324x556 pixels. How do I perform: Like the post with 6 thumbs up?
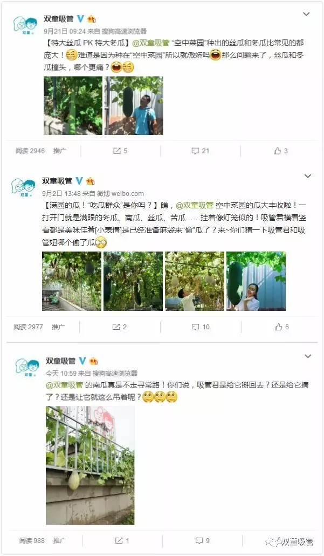point(281,327)
